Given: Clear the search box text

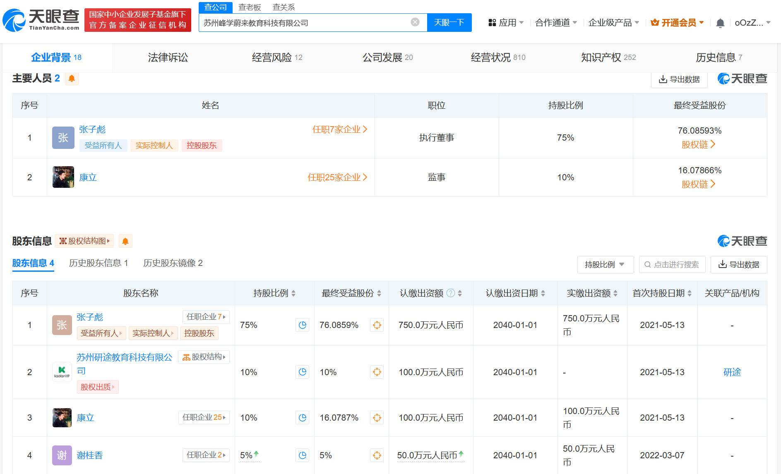Looking at the screenshot, I should (x=415, y=22).
